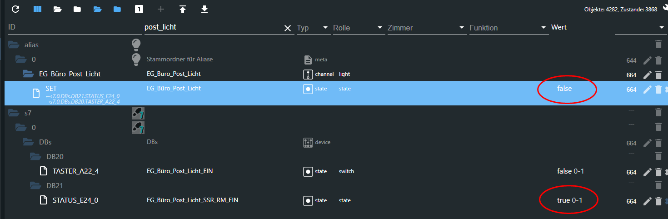Collapse the s7 folder in tree
This screenshot has height=219, width=668.
tap(13, 112)
